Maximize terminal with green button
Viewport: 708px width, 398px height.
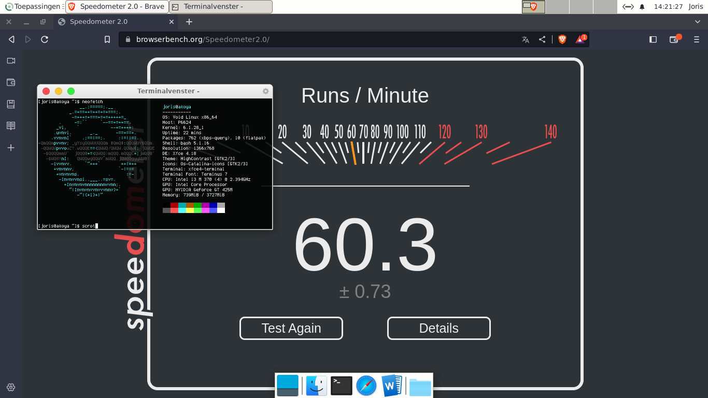[71, 91]
